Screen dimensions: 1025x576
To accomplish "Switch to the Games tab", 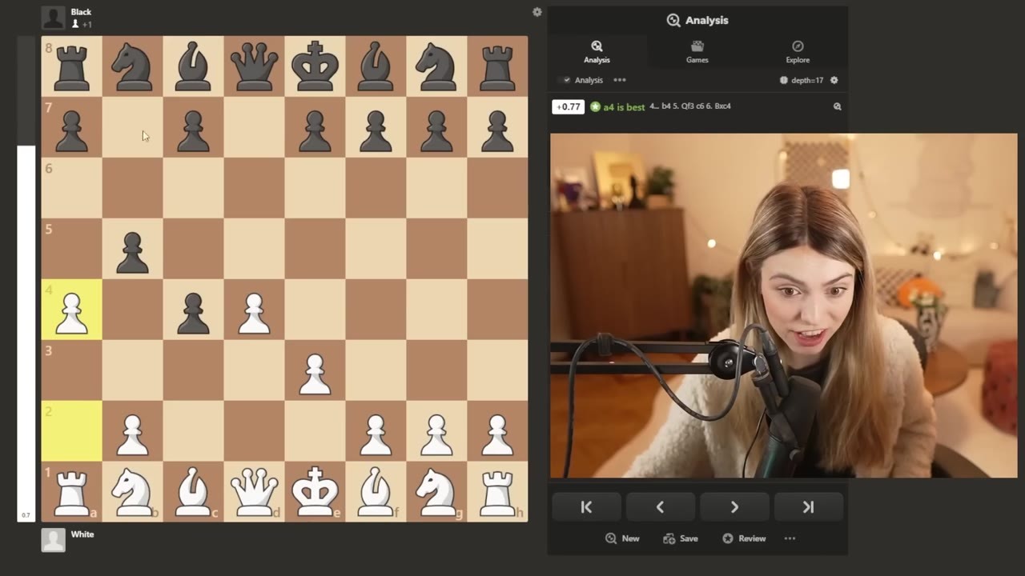I will pos(697,52).
